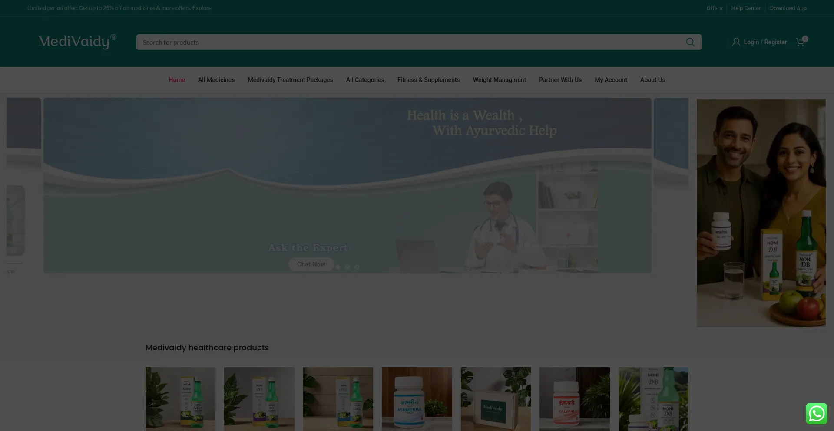This screenshot has width=834, height=431.
Task: Select first banner slide dot
Action: [x=338, y=267]
